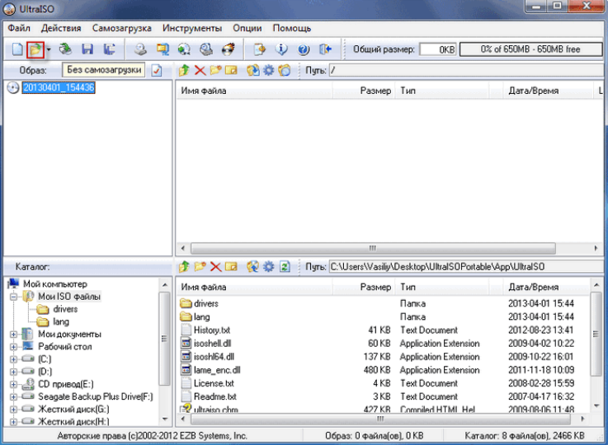Click red X delete icon in catalog toolbar
The image size is (608, 445).
[215, 266]
